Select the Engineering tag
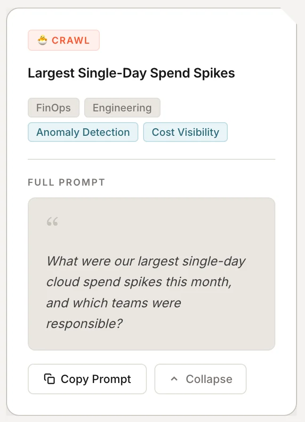 click(x=122, y=108)
